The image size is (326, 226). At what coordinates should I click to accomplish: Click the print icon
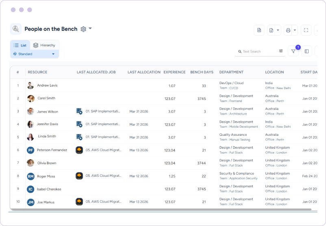click(x=288, y=30)
